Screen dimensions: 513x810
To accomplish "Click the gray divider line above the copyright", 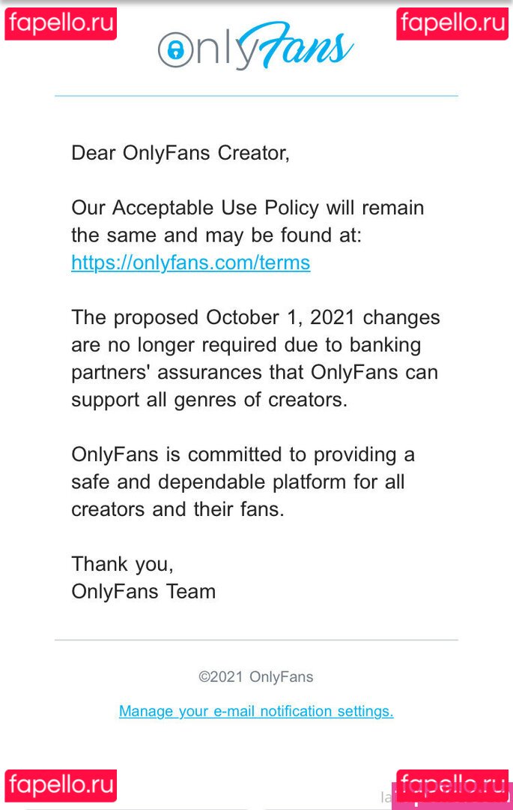I will [x=256, y=640].
